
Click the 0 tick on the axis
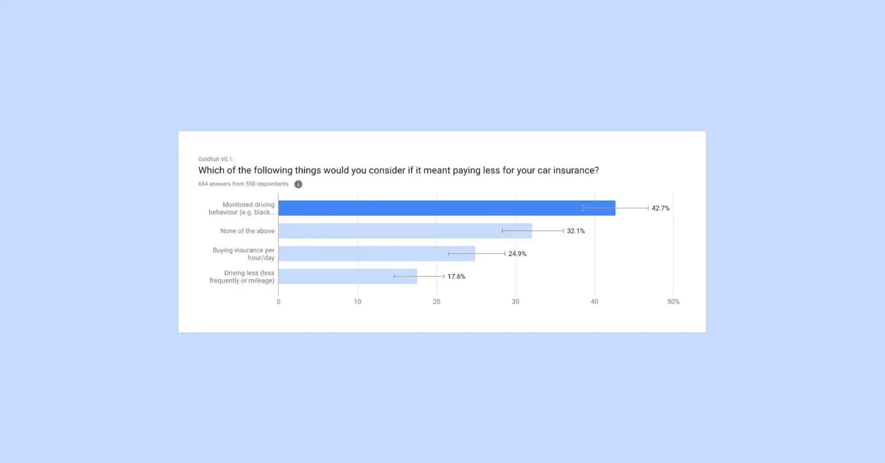point(279,302)
